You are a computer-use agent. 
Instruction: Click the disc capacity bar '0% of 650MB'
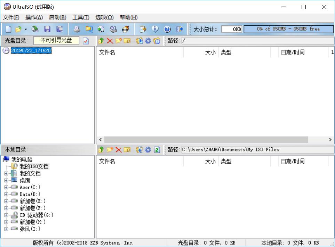point(288,29)
